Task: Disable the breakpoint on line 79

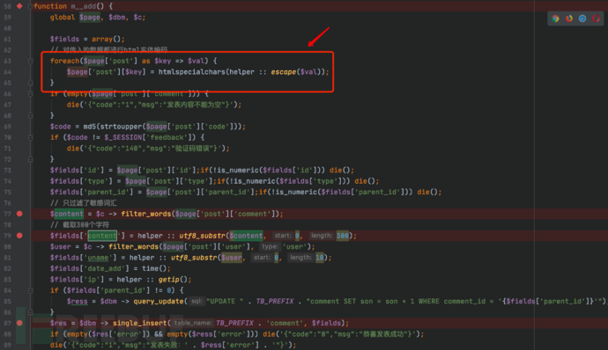Action: pos(19,236)
